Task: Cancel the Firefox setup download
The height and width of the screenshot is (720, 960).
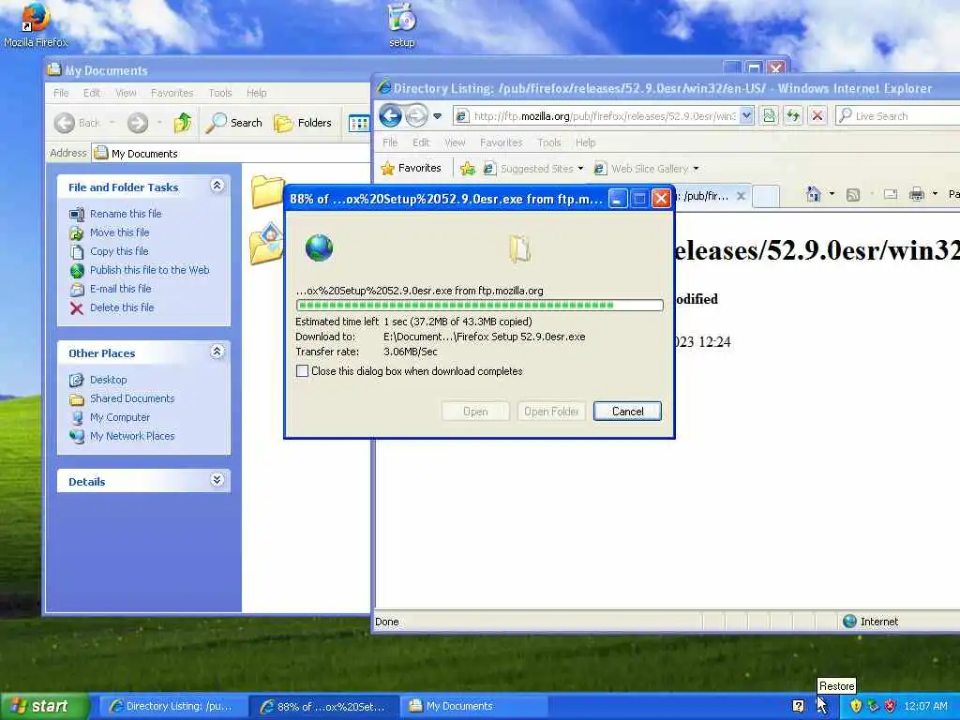Action: point(627,412)
